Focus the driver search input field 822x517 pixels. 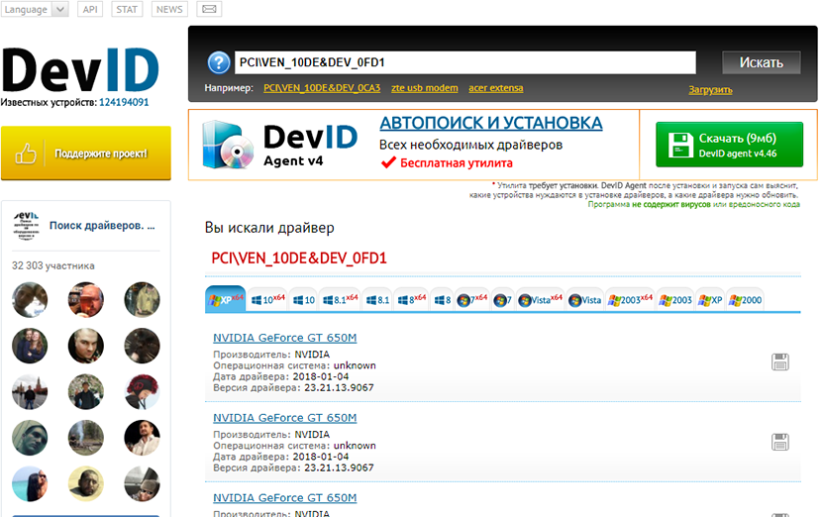coord(465,63)
